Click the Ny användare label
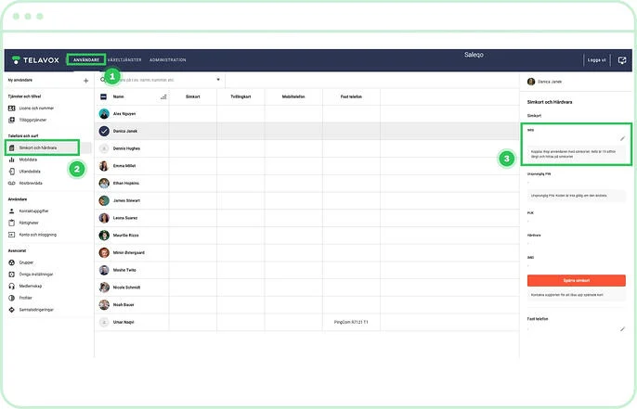Viewport: 637px width, 409px height. click(20, 80)
